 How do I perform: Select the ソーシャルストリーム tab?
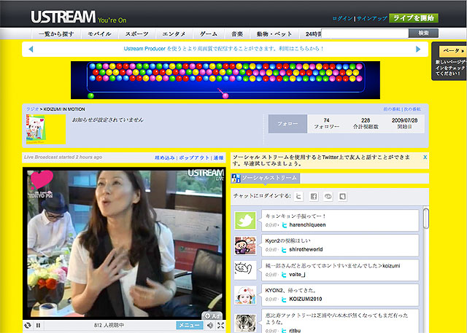(266, 178)
